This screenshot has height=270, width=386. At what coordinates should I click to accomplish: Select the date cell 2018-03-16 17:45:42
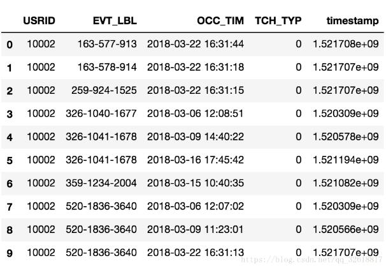coord(196,160)
